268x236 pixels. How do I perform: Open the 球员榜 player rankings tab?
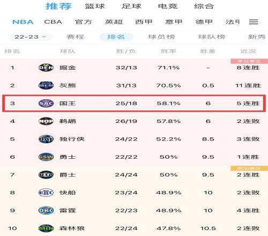(161, 37)
